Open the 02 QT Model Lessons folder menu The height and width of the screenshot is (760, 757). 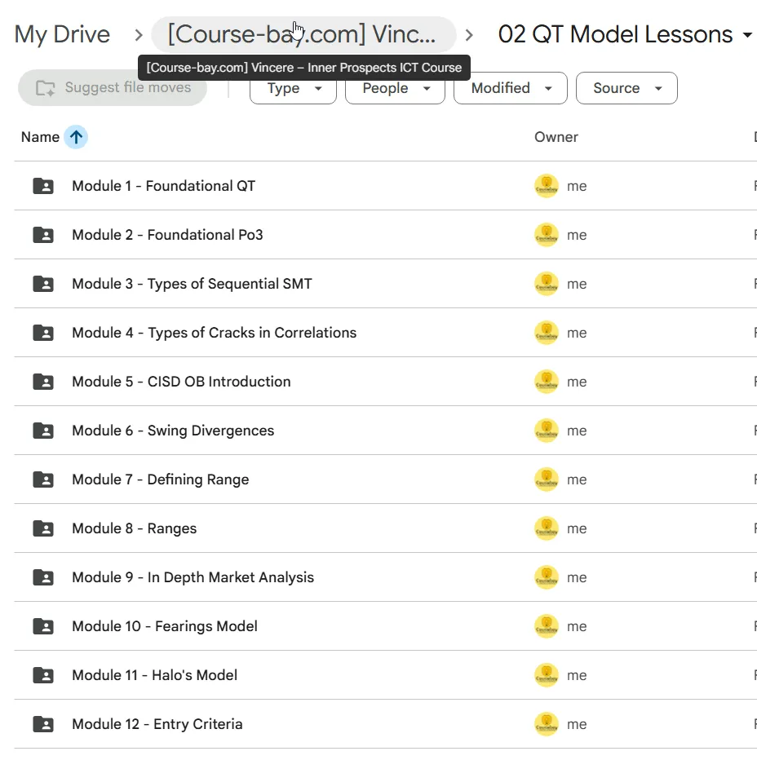coord(625,34)
